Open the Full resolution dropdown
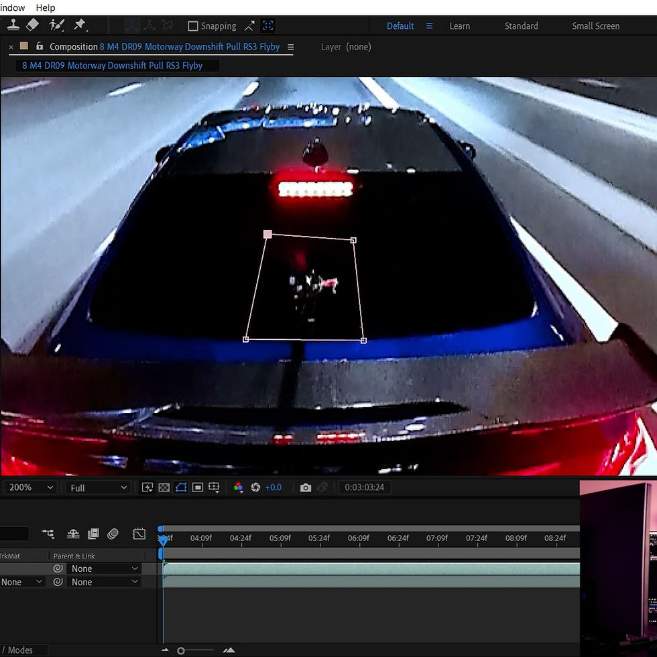 point(97,487)
